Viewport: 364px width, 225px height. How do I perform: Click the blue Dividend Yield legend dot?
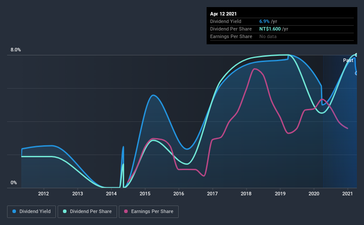pyautogui.click(x=14, y=211)
